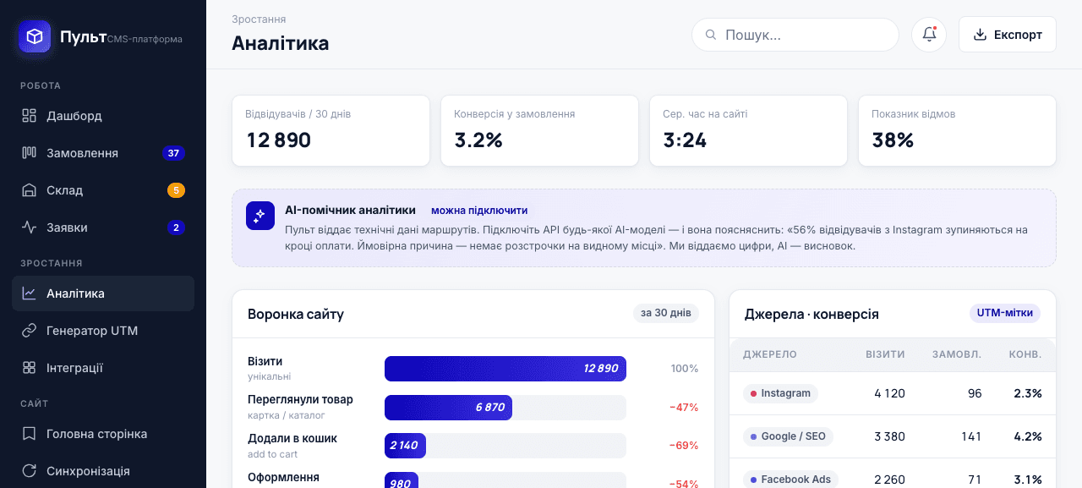Click the Переглянули товар bar showing 6 870
The width and height of the screenshot is (1082, 488).
click(448, 408)
